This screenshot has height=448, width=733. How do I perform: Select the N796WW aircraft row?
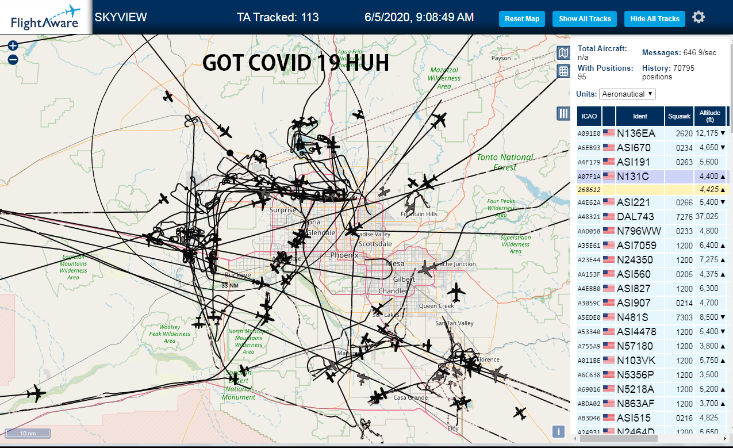tap(653, 231)
